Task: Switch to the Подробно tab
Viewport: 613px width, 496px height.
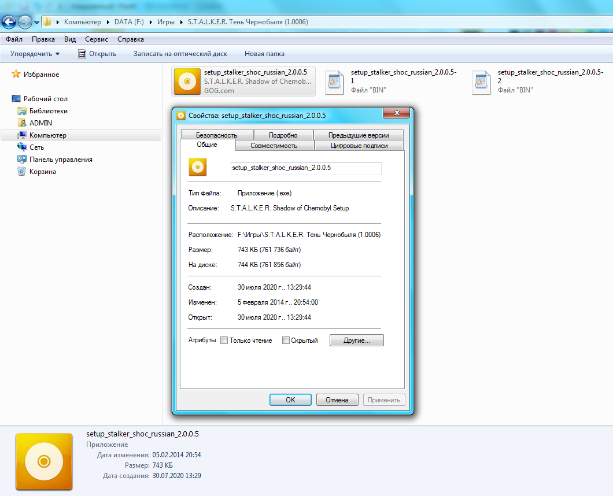Action: [283, 135]
